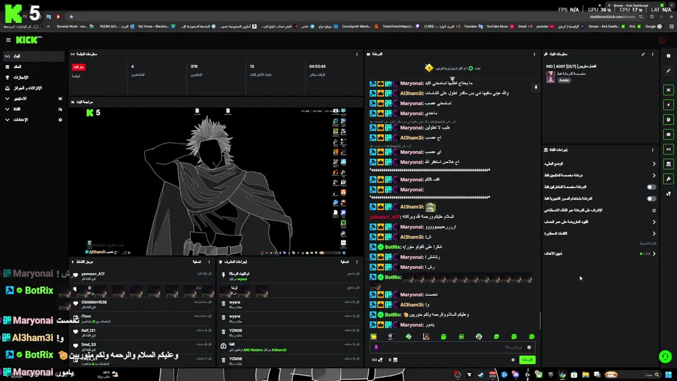Viewport: 677px width, 381px height.
Task: Click the moderator actions filter label
Action: coord(344,261)
